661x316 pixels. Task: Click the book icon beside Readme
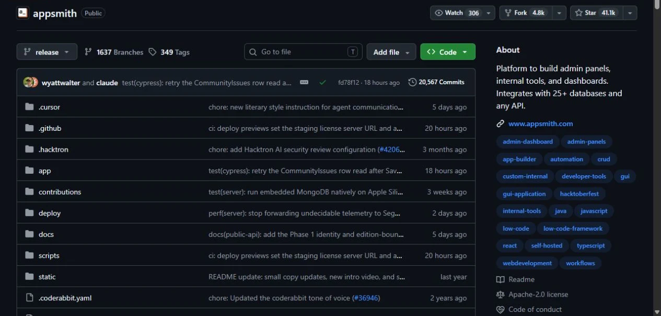[x=501, y=279]
